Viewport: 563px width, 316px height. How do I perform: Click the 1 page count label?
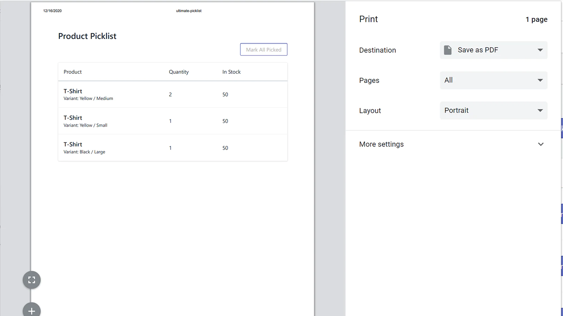(536, 20)
